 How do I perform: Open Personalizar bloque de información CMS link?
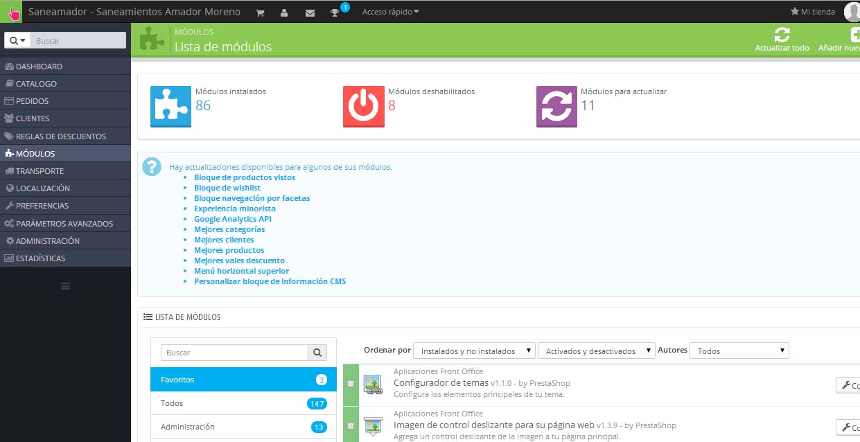[x=270, y=281]
